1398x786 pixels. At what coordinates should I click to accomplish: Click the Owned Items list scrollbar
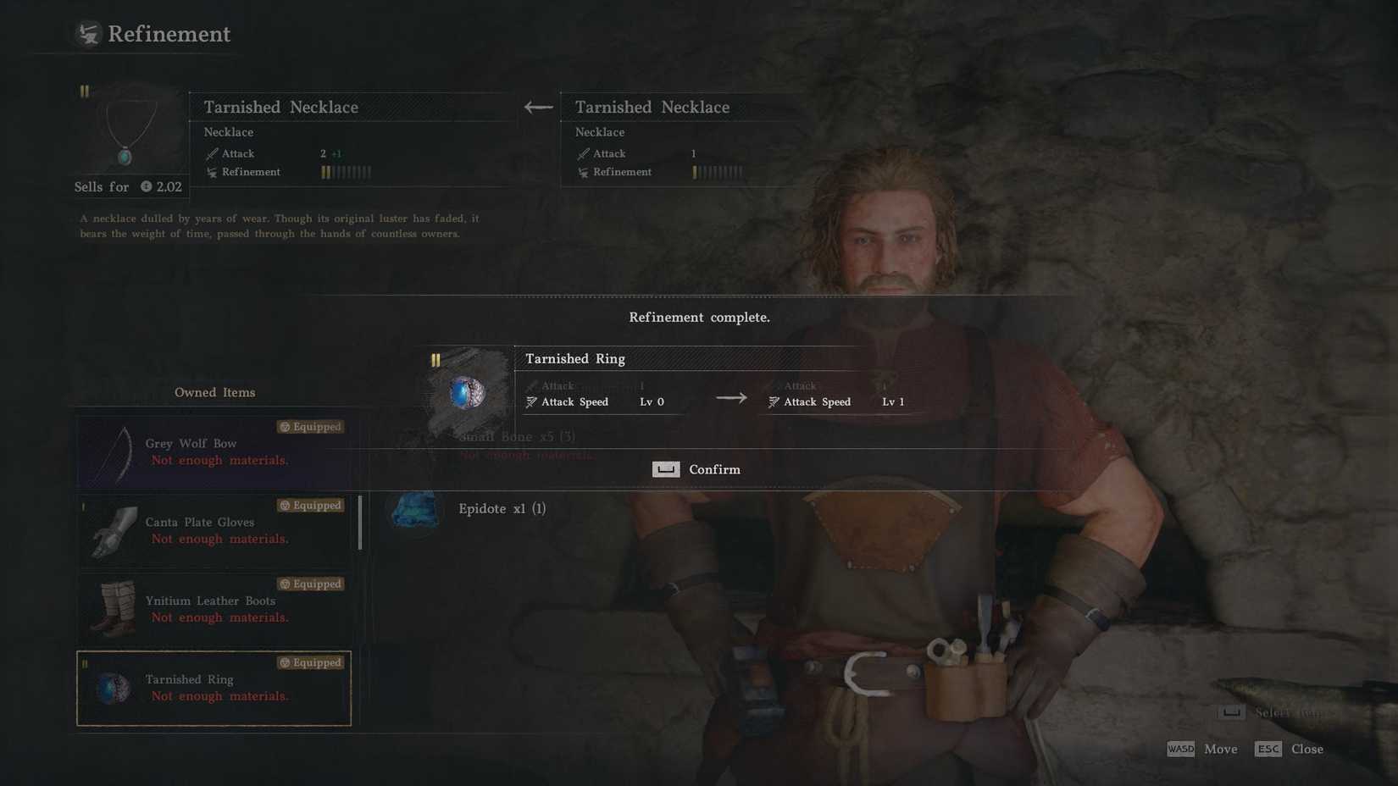click(361, 523)
